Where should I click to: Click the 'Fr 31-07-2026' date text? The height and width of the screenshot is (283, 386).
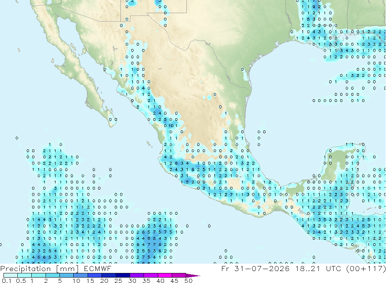[255, 268]
